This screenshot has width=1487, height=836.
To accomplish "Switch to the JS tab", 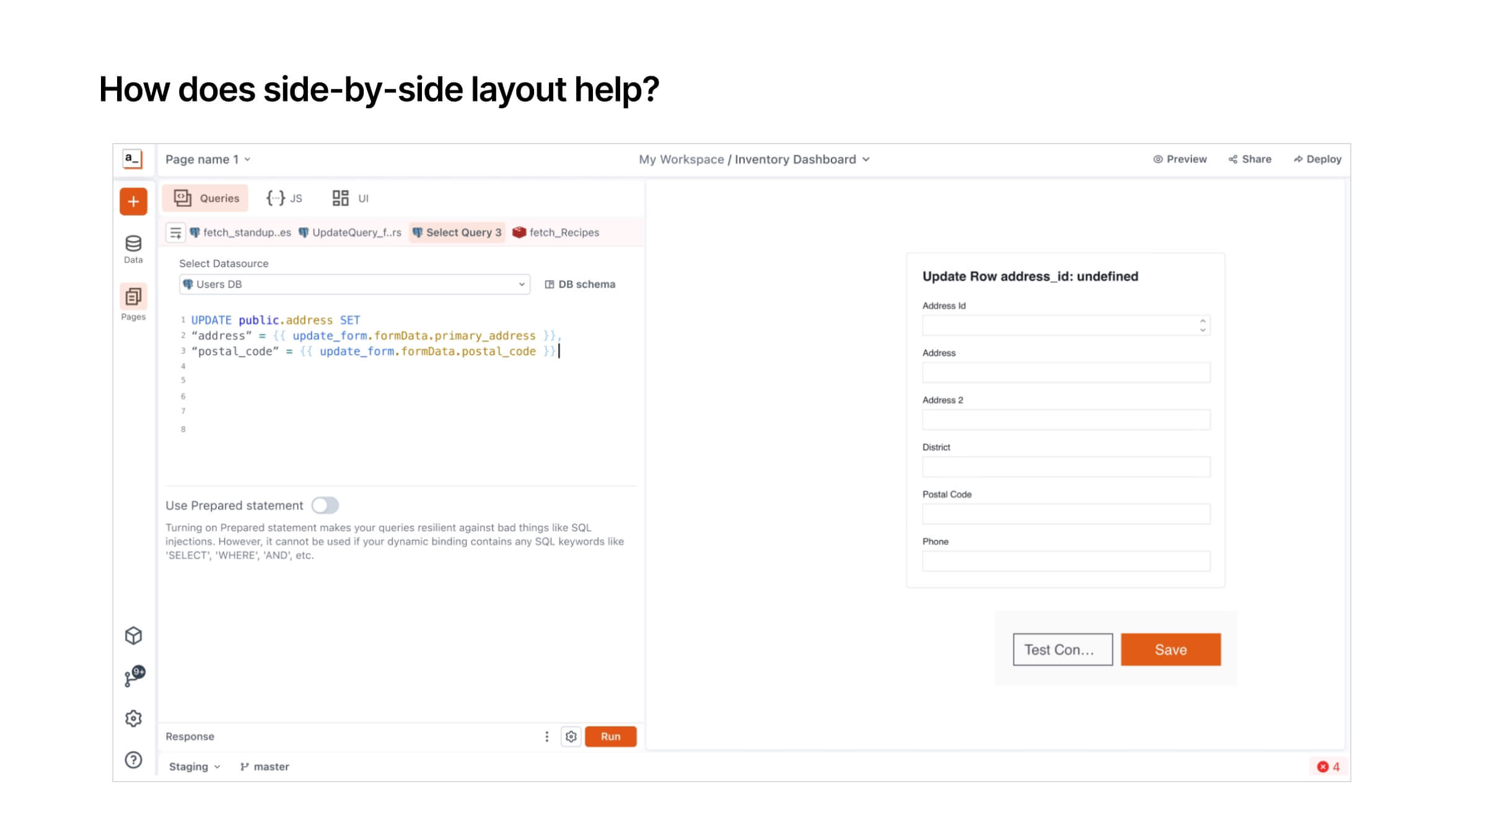I will 284,198.
